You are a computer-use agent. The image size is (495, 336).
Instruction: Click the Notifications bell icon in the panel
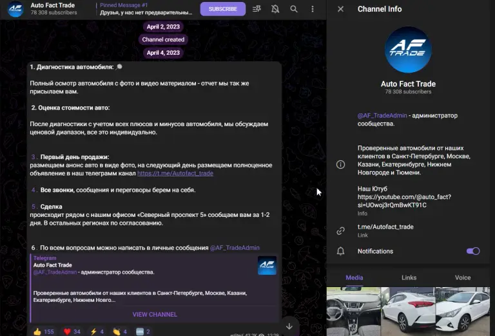tap(340, 251)
